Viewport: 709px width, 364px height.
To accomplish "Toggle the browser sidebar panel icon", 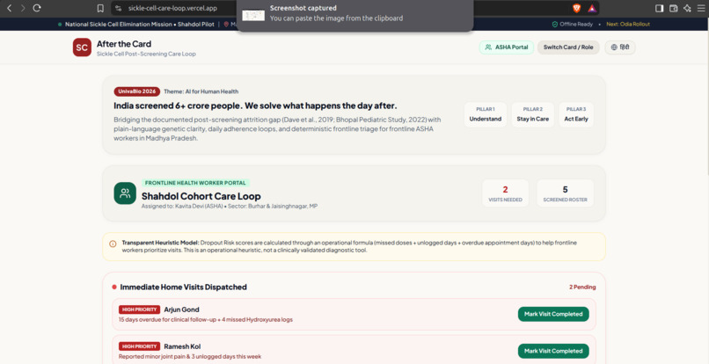I will click(x=659, y=8).
